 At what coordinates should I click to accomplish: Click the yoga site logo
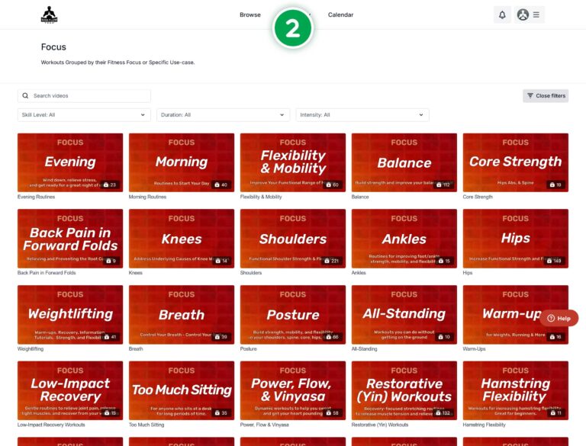[49, 15]
